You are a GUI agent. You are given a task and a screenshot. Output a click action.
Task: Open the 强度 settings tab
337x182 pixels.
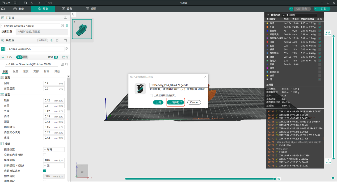coord(15,71)
